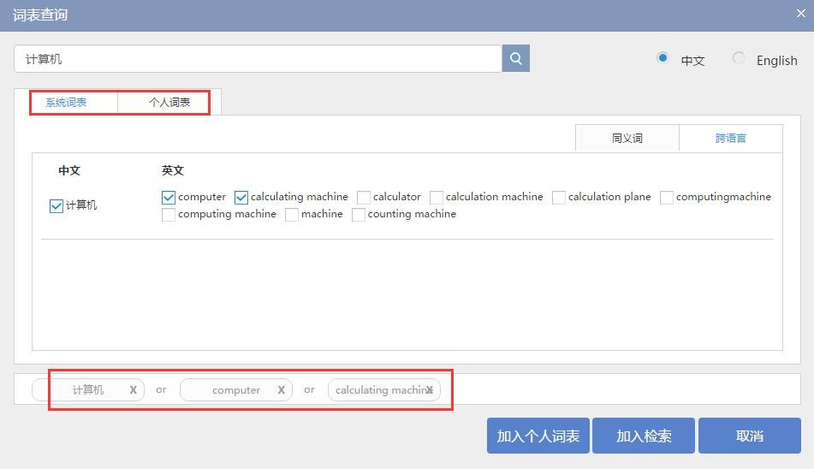Switch to the 系统词表 tab
Image resolution: width=814 pixels, height=469 pixels.
[x=66, y=103]
